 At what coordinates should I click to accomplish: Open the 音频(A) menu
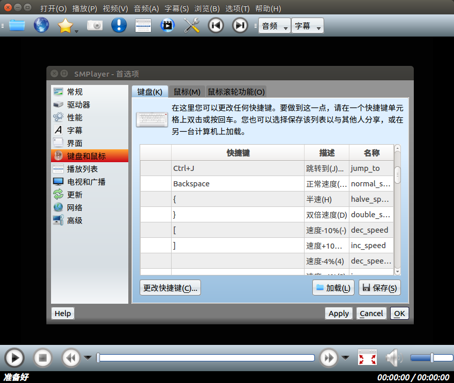[146, 8]
